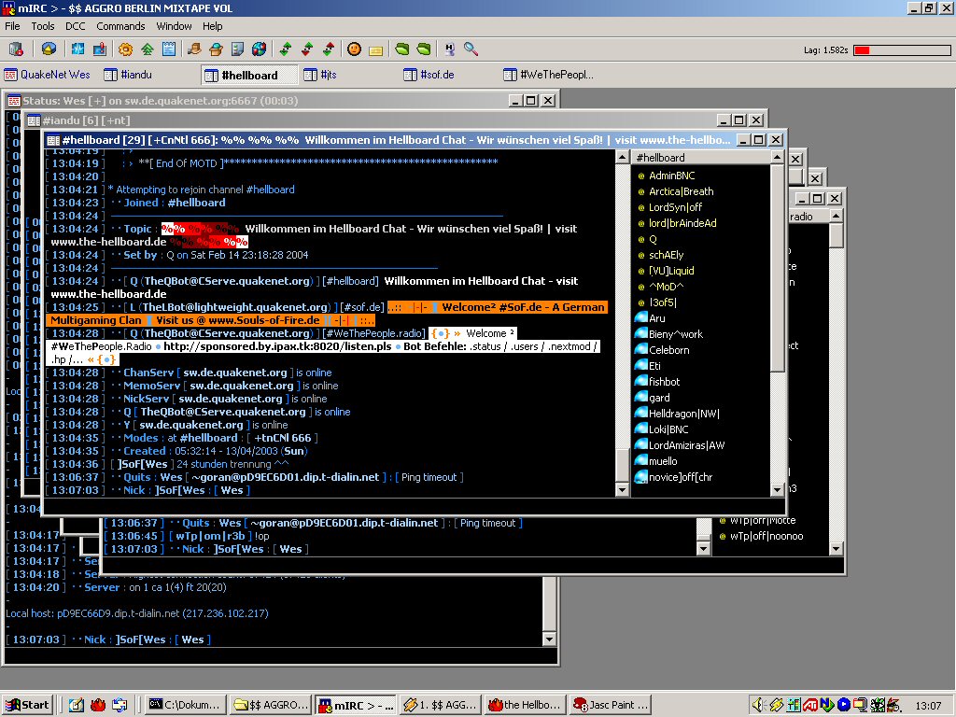Click the orange gear toolbar icon
The width and height of the screenshot is (956, 717).
coord(125,49)
